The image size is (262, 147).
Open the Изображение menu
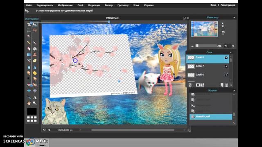(65, 5)
